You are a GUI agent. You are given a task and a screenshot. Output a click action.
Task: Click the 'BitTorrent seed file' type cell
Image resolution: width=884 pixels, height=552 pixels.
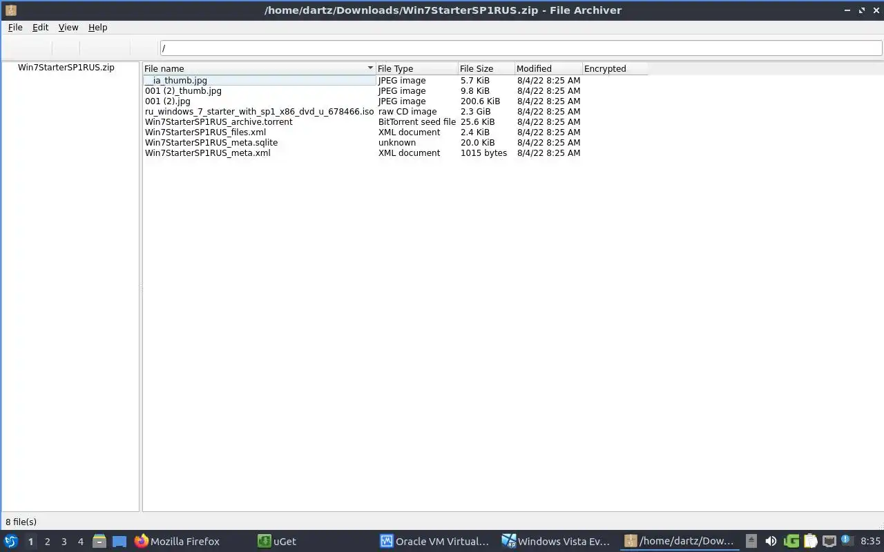click(417, 122)
